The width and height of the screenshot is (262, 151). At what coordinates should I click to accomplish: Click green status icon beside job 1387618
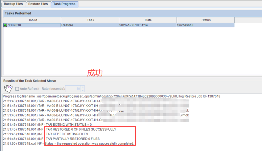[x=5, y=25]
